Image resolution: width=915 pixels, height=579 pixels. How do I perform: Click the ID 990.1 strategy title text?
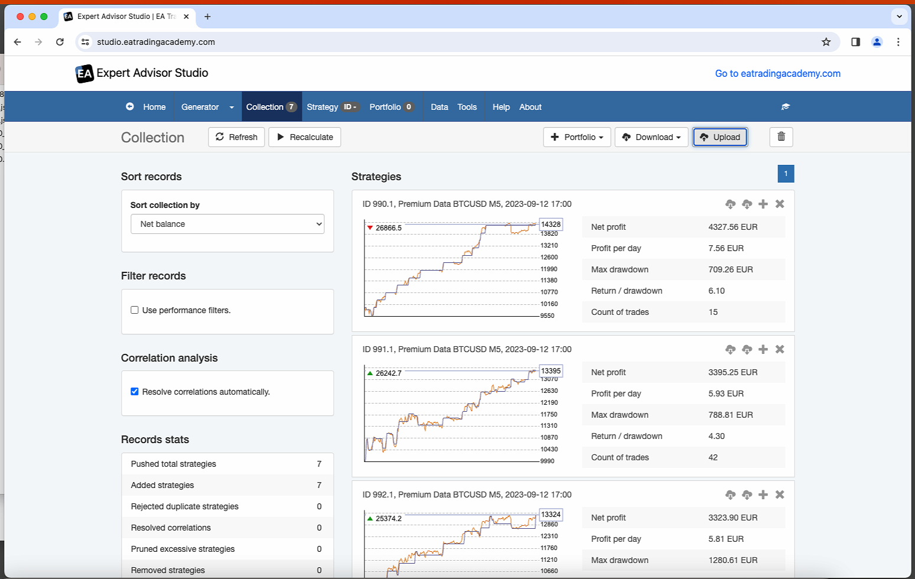coord(467,204)
